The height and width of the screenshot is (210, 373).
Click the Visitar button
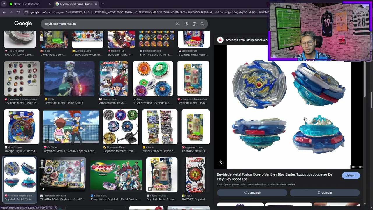[x=351, y=176]
